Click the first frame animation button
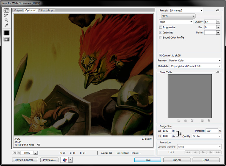 pyautogui.click(x=188, y=152)
